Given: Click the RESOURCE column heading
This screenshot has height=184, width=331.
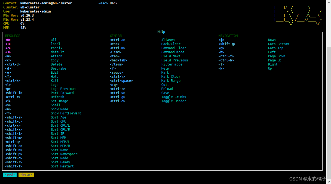Looking at the screenshot, I should 13,36.
